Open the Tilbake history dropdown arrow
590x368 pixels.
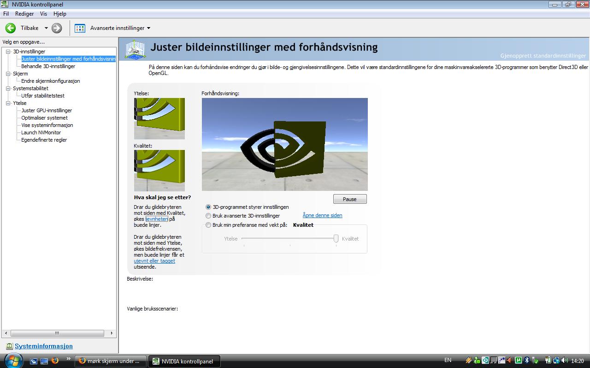[x=46, y=28]
